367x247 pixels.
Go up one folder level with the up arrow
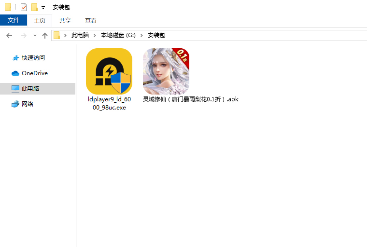[45, 36]
